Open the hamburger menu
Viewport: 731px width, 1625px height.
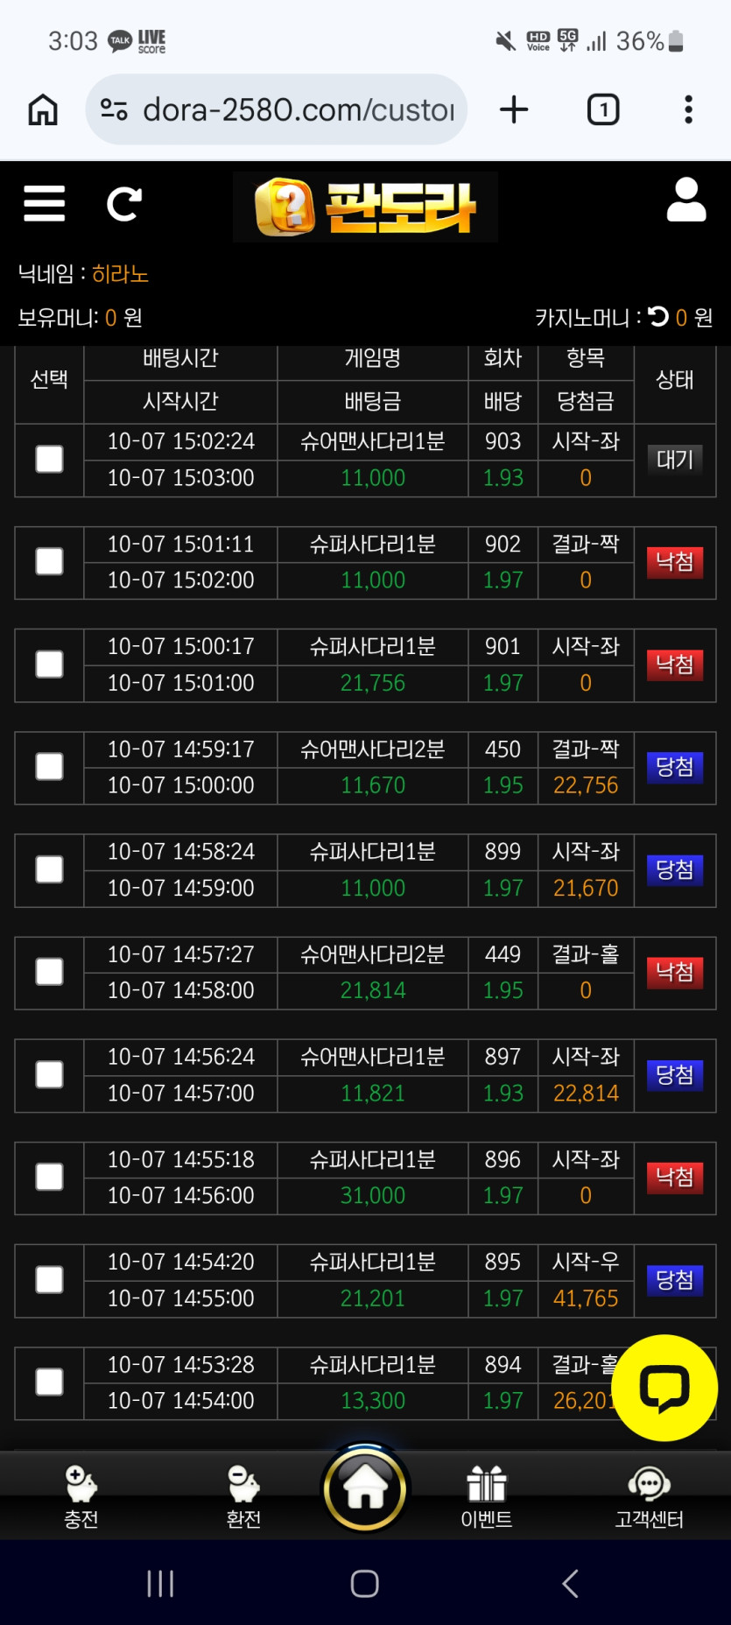[x=44, y=204]
